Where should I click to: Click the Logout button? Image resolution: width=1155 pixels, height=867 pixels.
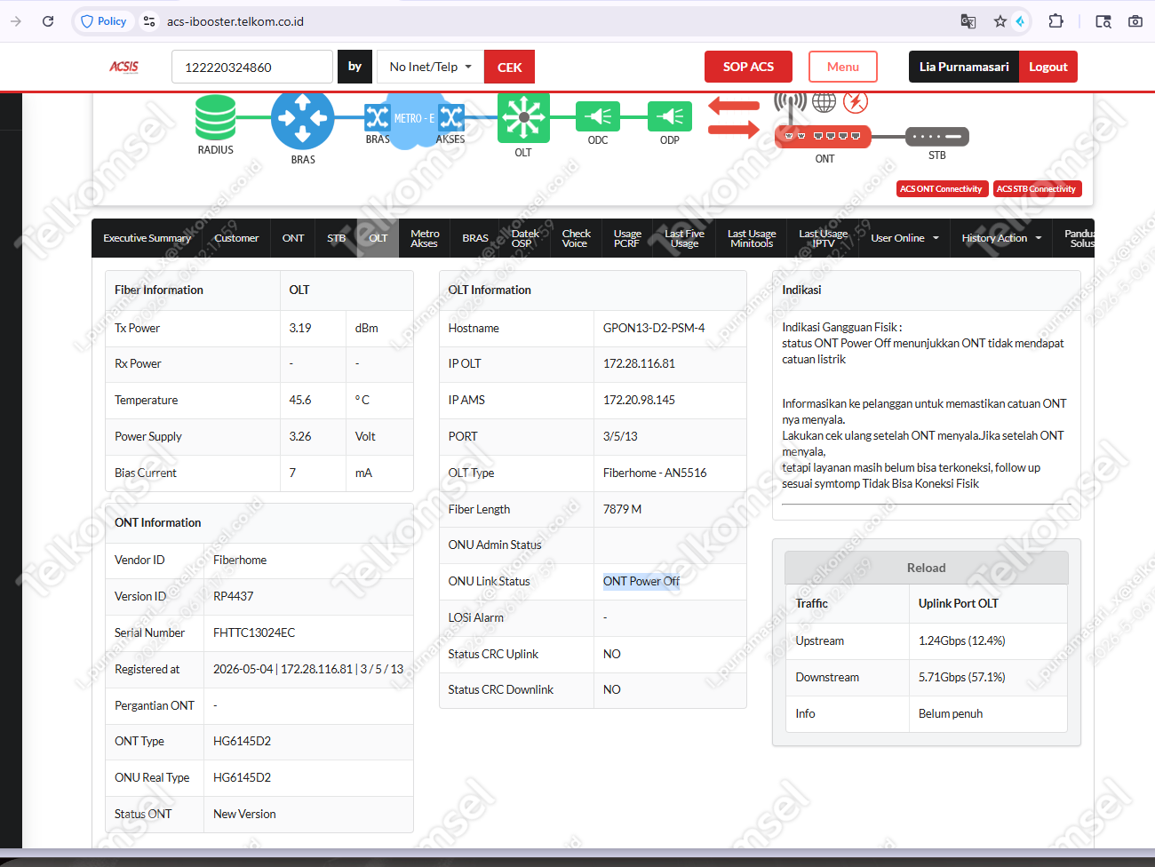pyautogui.click(x=1048, y=67)
